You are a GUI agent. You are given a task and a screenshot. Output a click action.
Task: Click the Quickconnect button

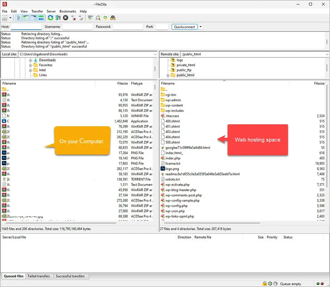coord(184,27)
